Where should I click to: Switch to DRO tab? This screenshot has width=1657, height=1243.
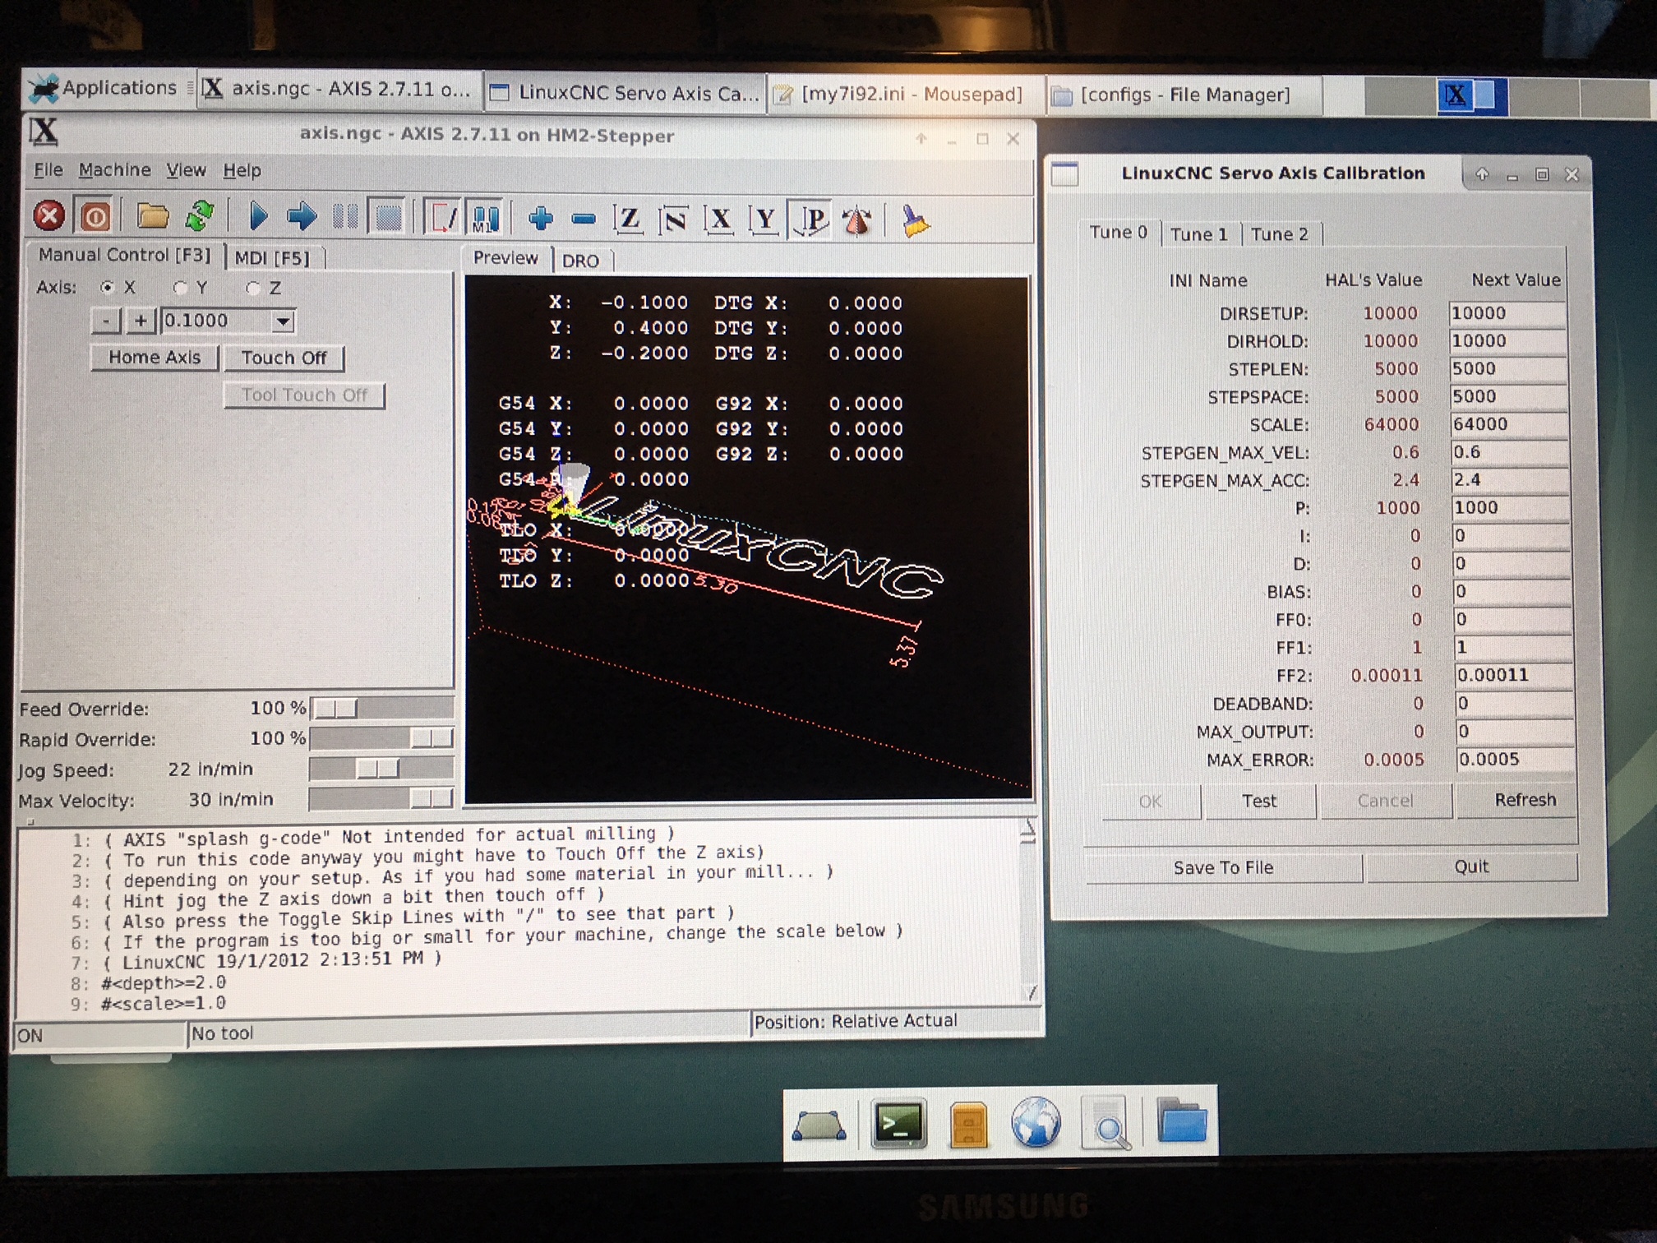point(580,261)
